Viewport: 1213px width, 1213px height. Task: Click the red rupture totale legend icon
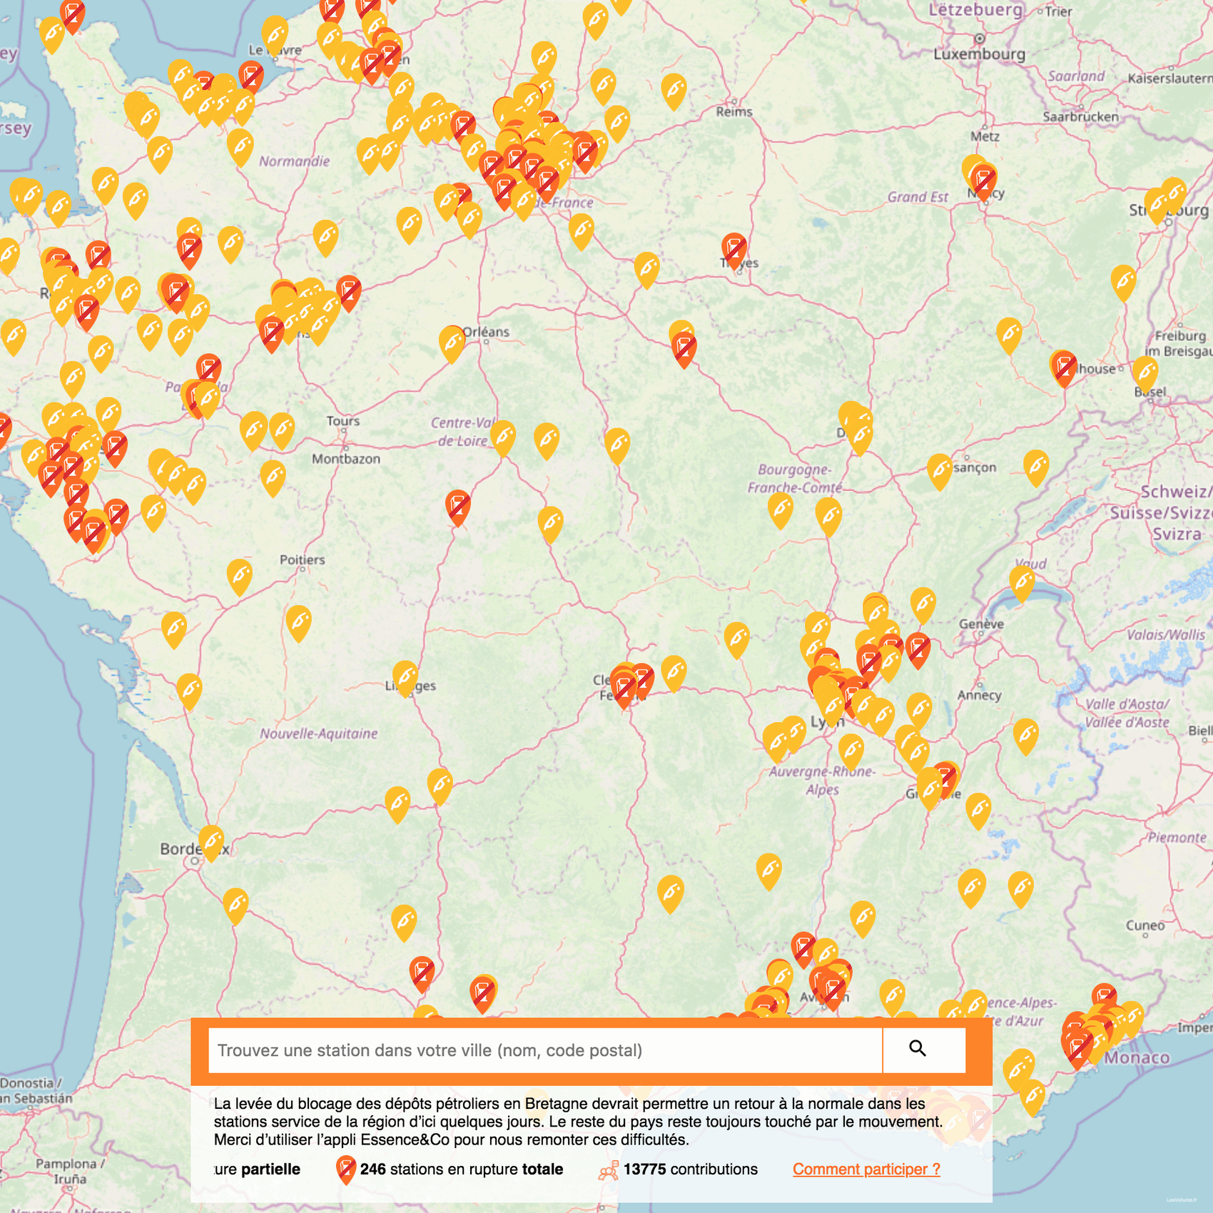[x=345, y=1169]
